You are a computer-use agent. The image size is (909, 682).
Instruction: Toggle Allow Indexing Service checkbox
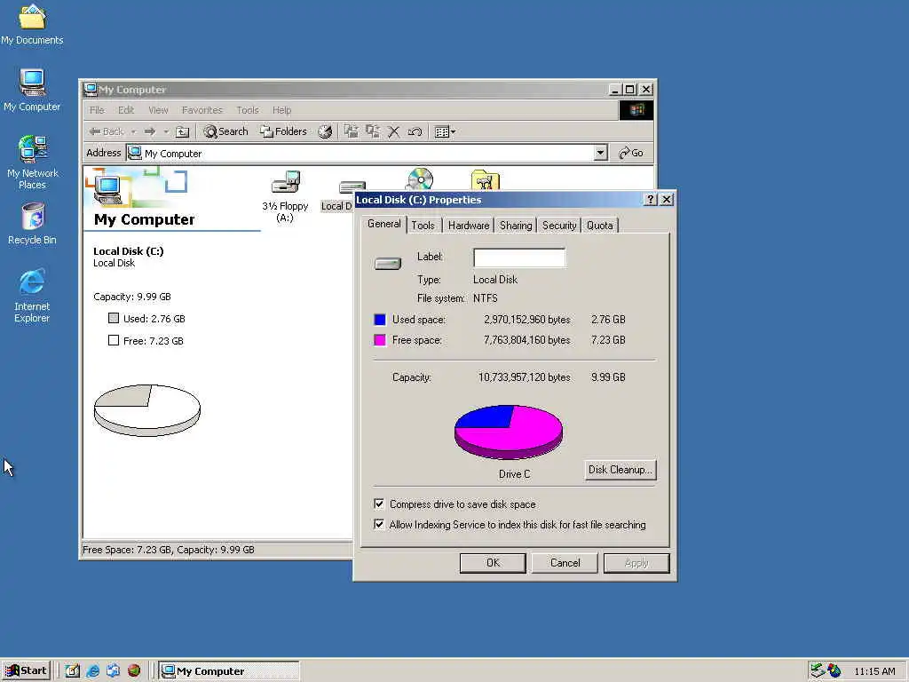(x=379, y=524)
